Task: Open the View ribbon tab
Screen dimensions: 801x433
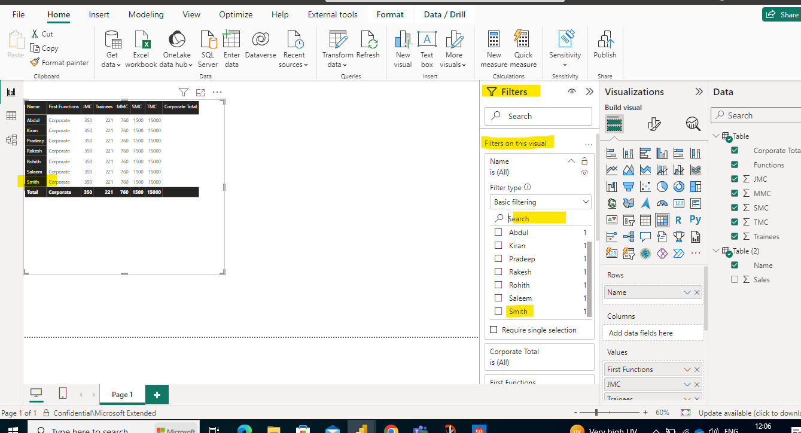Action: [191, 14]
